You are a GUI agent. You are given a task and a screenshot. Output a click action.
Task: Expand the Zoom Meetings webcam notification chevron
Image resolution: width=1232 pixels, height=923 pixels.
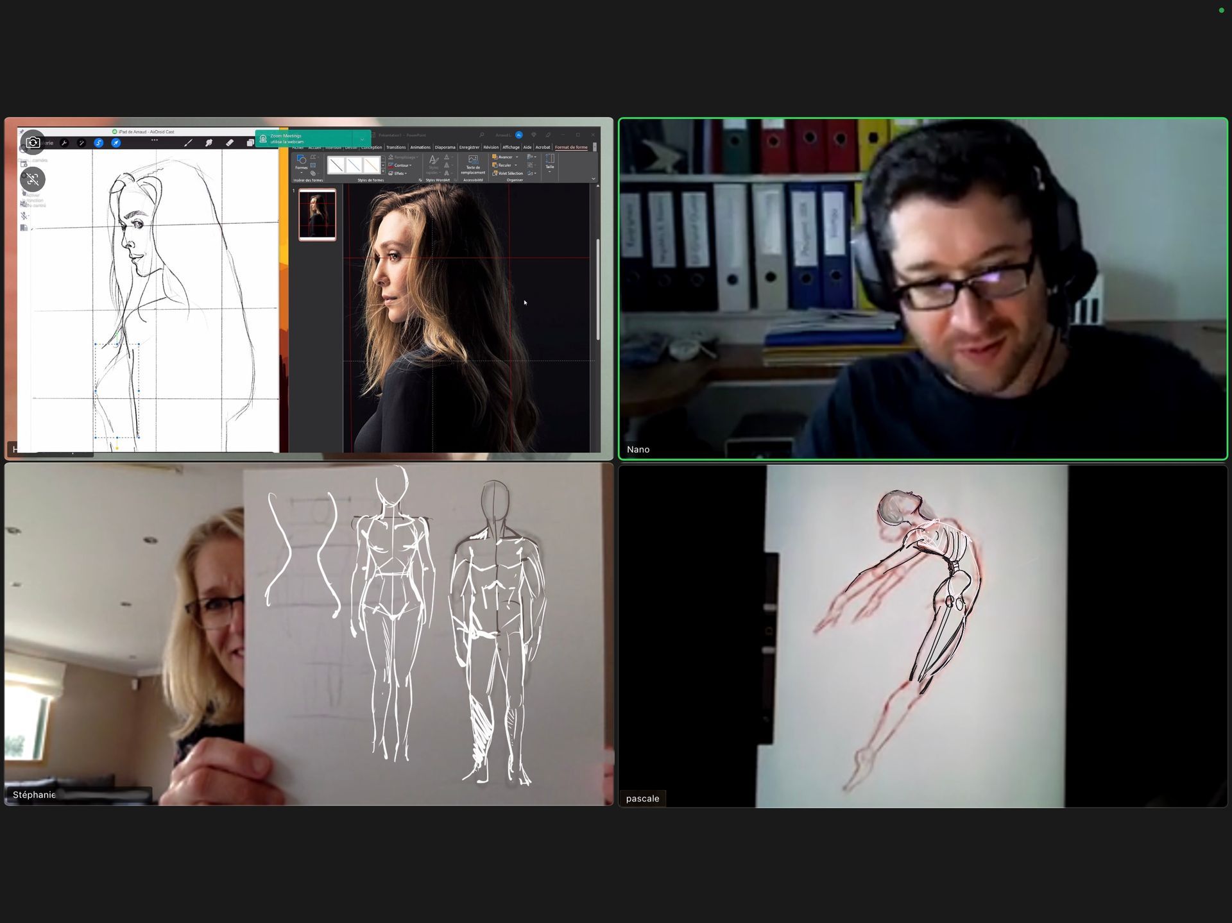pos(362,139)
